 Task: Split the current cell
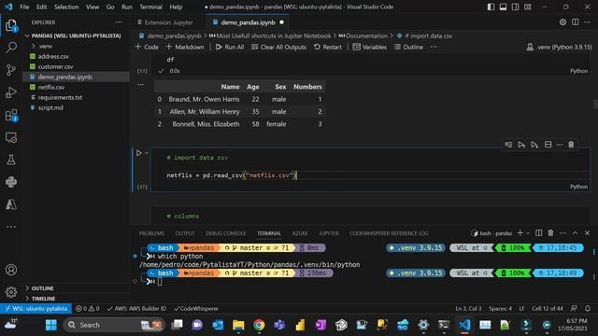[548, 145]
